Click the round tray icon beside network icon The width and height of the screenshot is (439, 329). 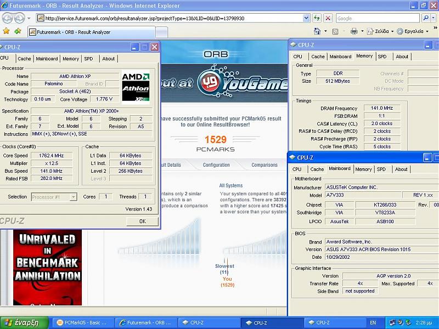(x=401, y=322)
